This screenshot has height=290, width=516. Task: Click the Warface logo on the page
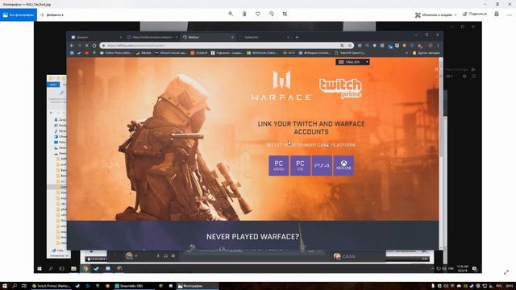point(281,86)
